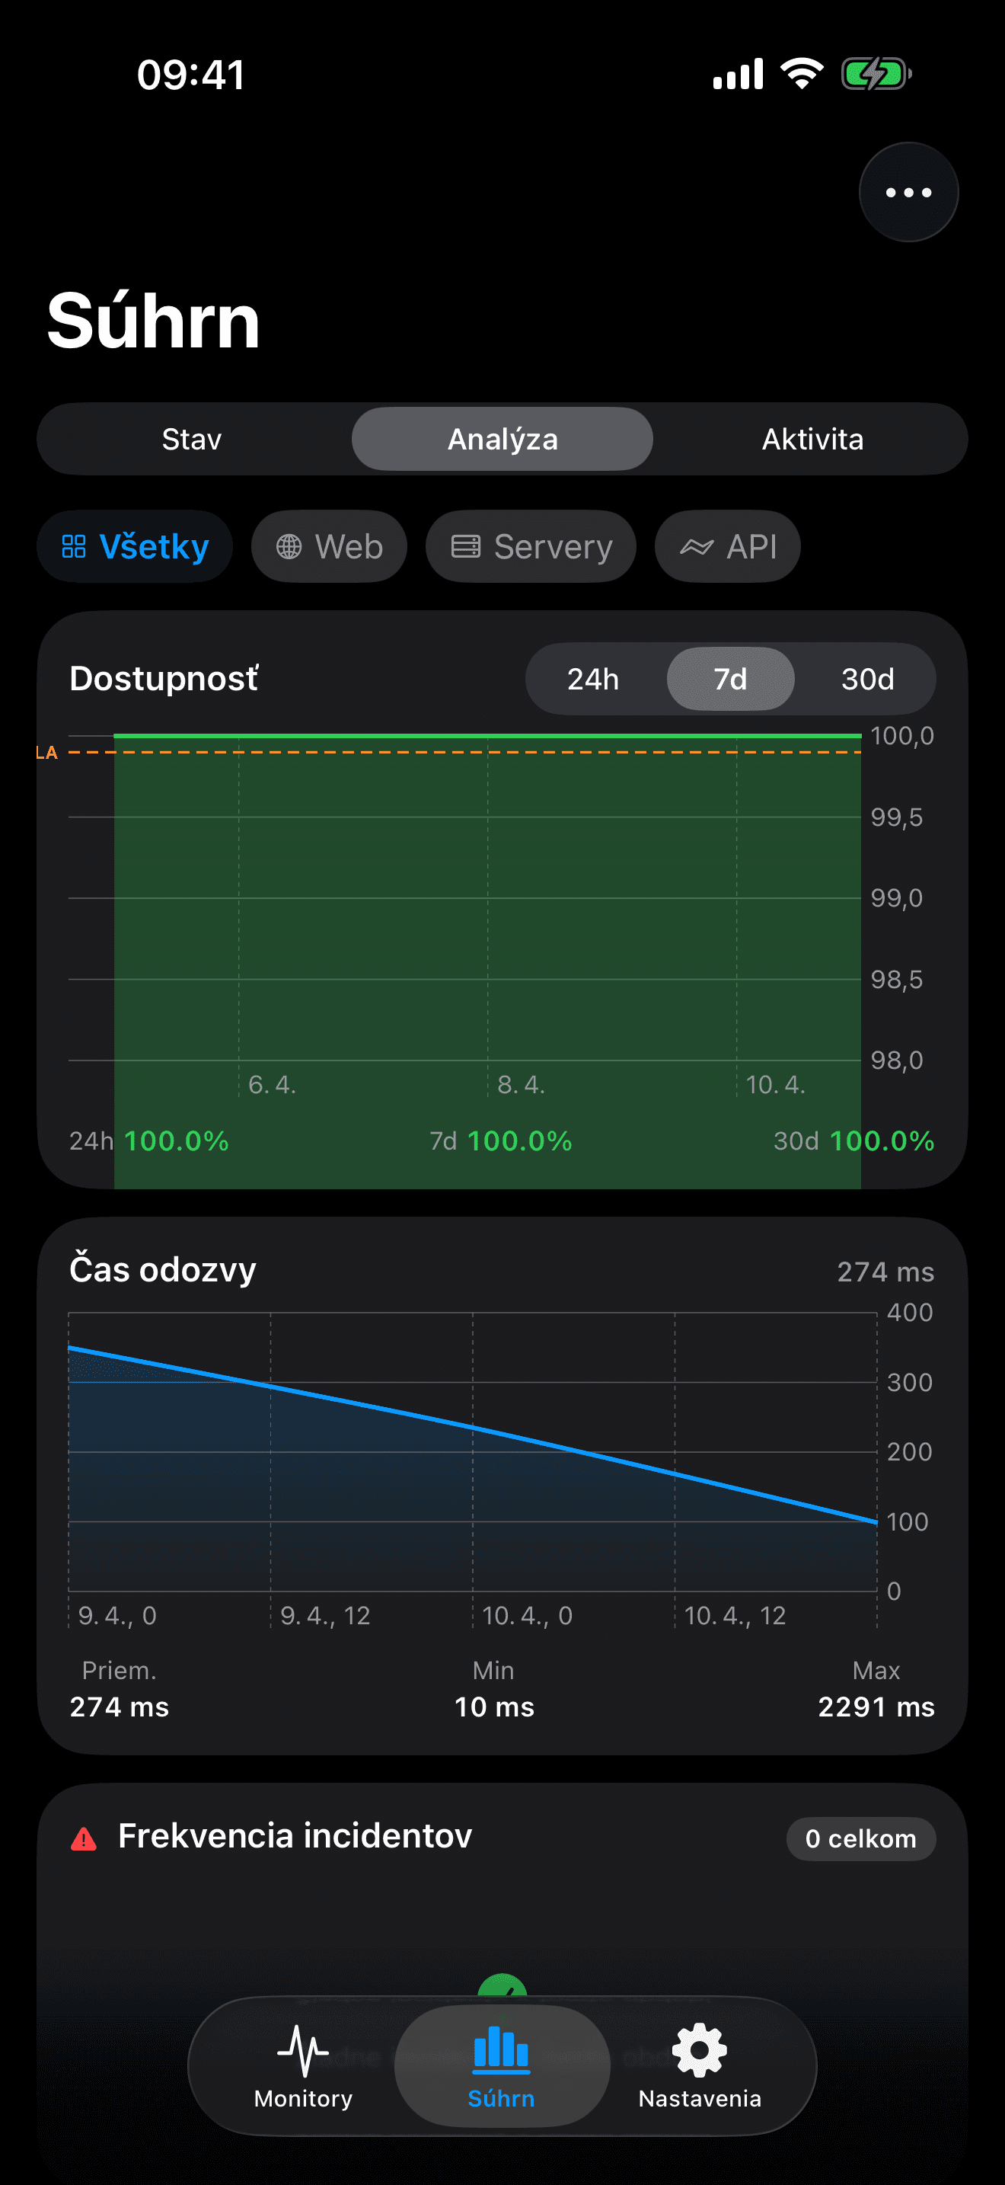This screenshot has width=1005, height=2185.
Task: Switch to the Stav tab
Action: (192, 440)
